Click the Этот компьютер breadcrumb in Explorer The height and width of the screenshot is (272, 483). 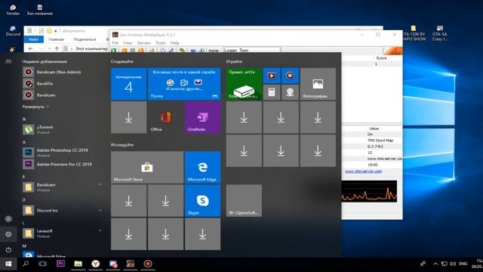(91, 48)
